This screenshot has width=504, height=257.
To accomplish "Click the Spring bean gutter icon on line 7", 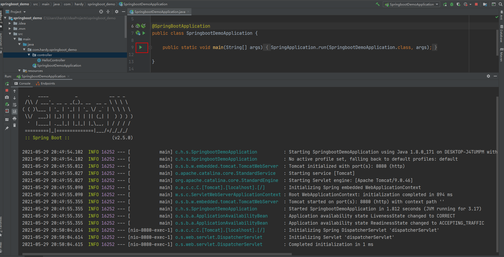I will [138, 33].
